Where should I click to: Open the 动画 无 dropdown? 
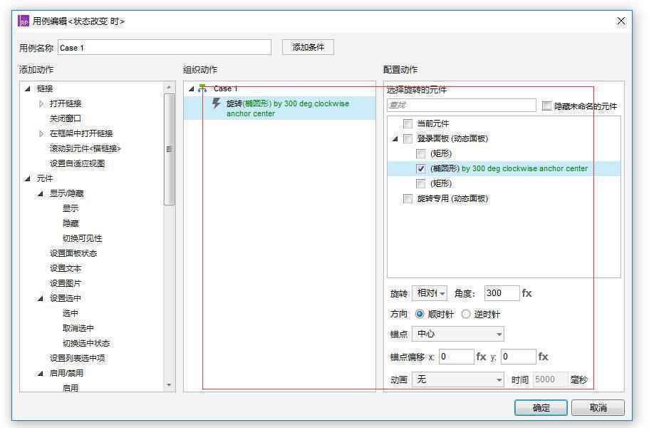pos(458,379)
